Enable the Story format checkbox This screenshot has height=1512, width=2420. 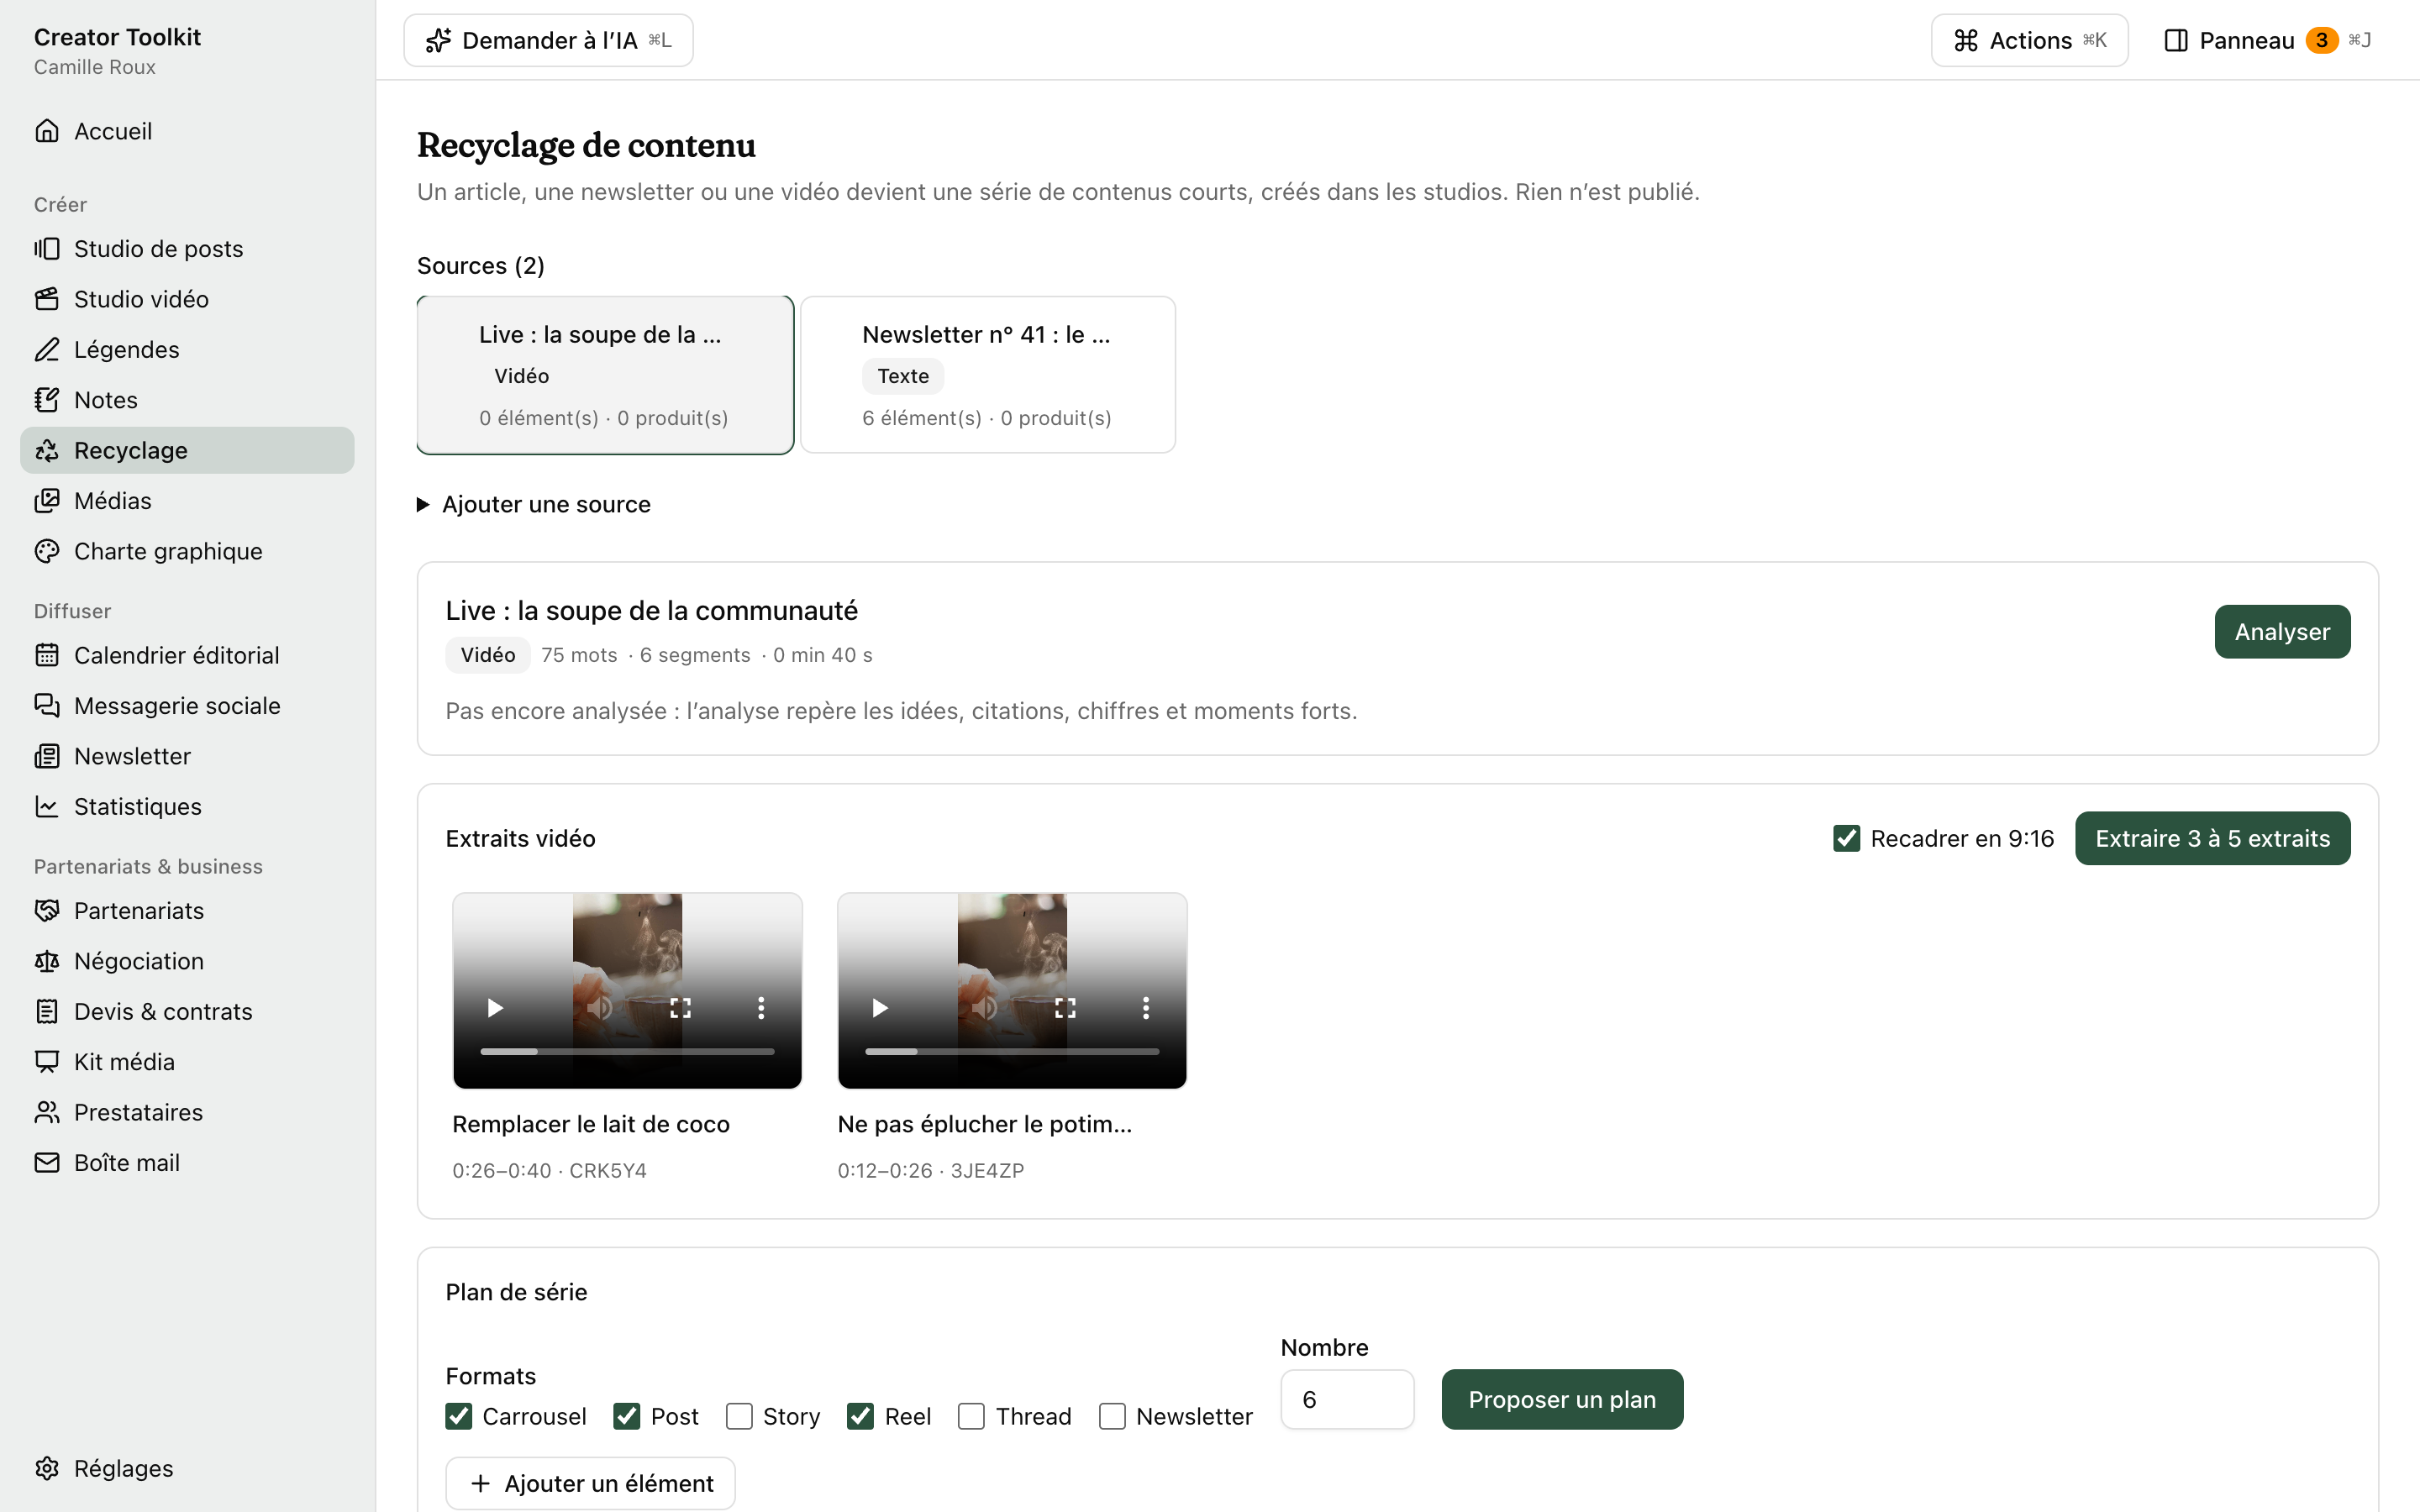739,1416
